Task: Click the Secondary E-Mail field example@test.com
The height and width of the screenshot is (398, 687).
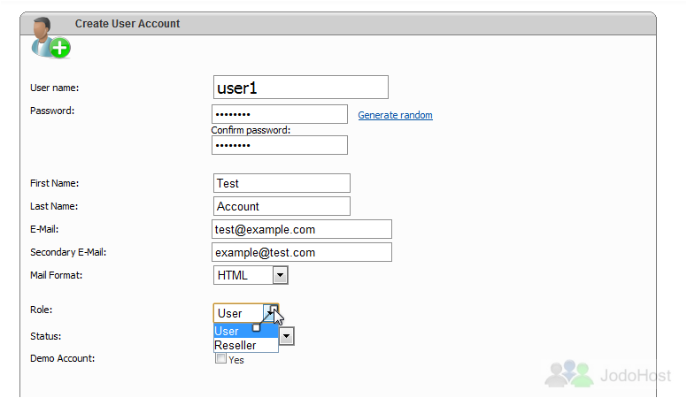Action: [x=302, y=252]
